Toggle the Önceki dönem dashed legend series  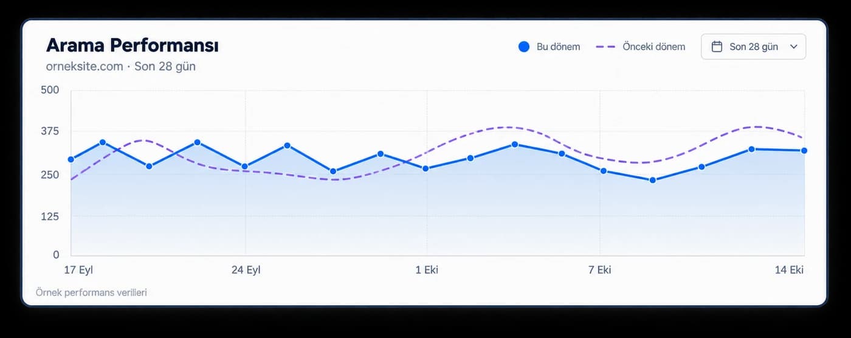coord(640,47)
